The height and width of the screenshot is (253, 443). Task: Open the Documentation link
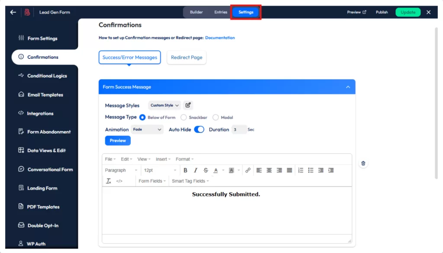coord(220,38)
